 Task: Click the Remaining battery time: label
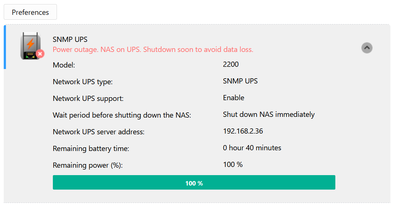point(91,149)
